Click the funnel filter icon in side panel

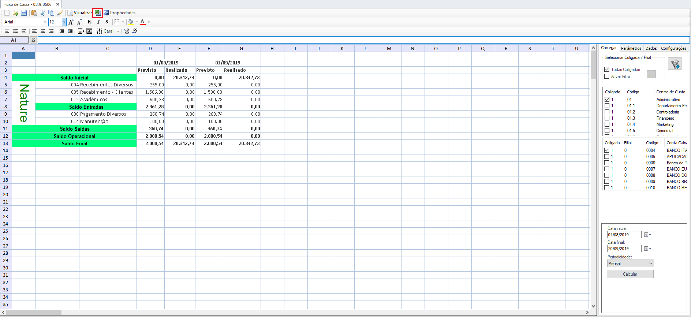(x=675, y=64)
